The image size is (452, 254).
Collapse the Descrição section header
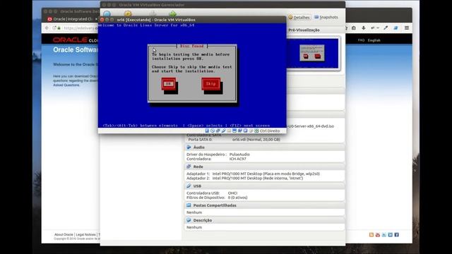[x=264, y=220]
